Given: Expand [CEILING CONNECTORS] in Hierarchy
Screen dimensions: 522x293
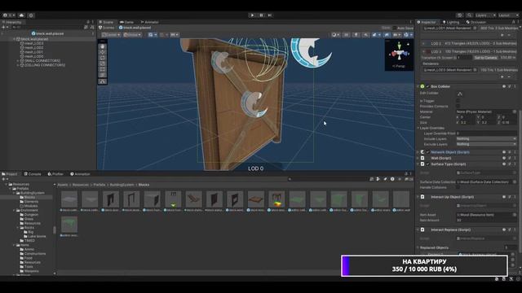Looking at the screenshot, I should coord(18,65).
